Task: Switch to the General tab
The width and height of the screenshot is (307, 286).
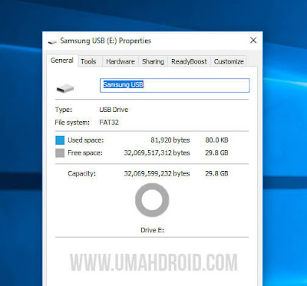Action: pos(62,61)
